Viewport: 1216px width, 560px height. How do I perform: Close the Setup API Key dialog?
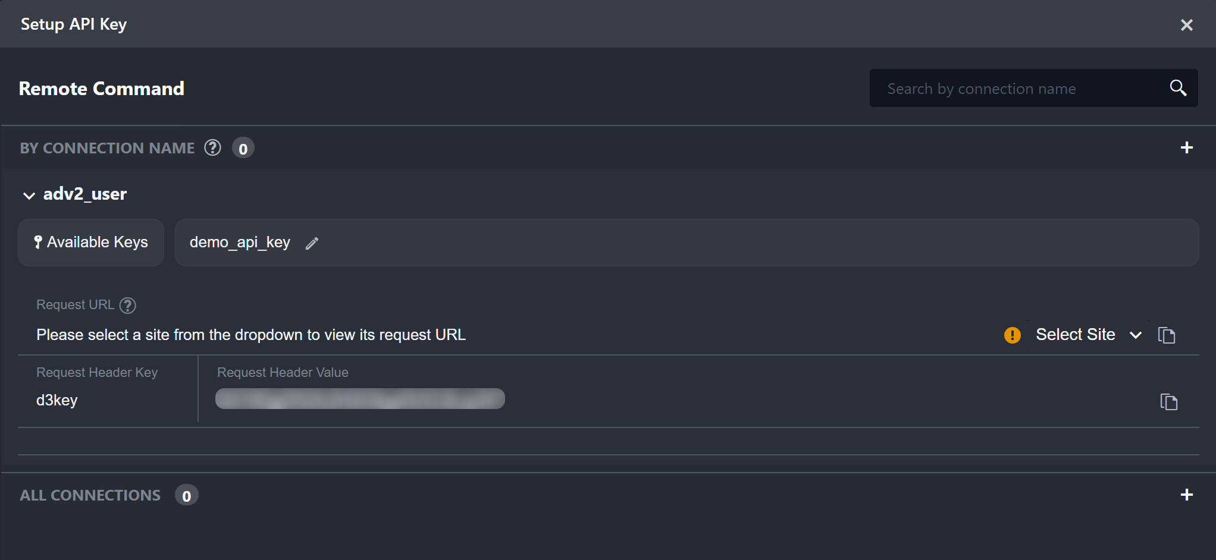tap(1186, 25)
